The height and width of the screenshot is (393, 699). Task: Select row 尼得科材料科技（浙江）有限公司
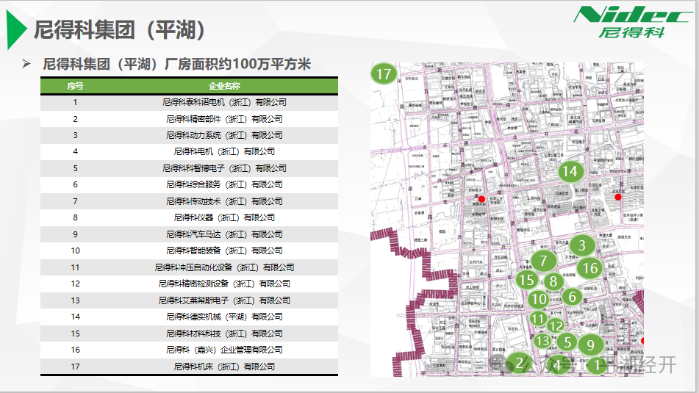189,333
